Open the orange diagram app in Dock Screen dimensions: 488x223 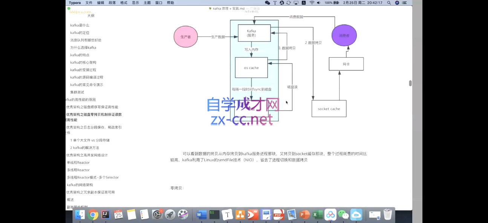click(x=240, y=215)
